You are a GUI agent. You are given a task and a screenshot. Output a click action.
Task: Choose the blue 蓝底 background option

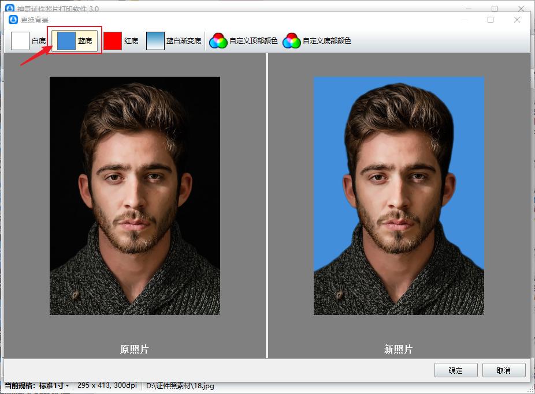(x=75, y=41)
